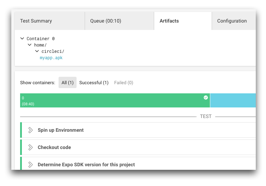Filter to Successful (1) containers
Image resolution: width=266 pixels, height=186 pixels.
coord(94,83)
